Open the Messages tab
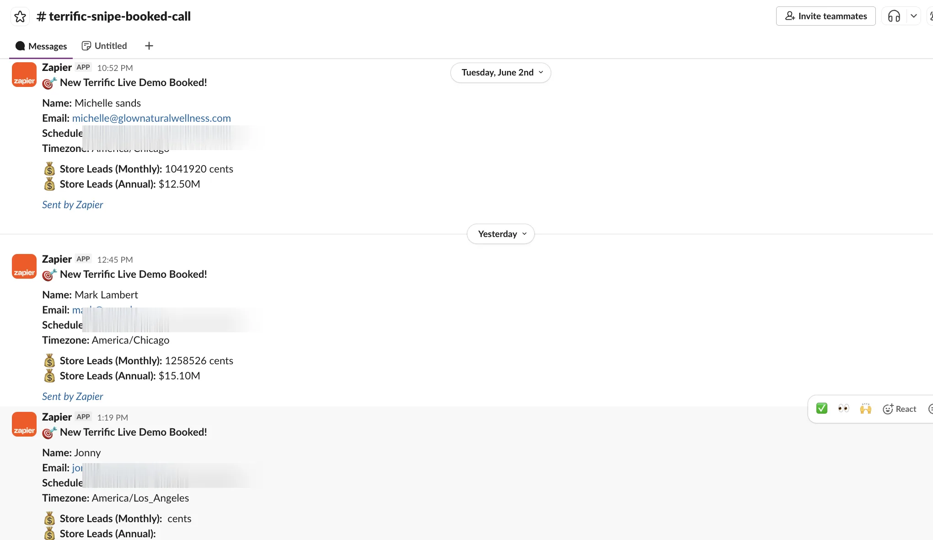This screenshot has height=540, width=933. pyautogui.click(x=41, y=46)
